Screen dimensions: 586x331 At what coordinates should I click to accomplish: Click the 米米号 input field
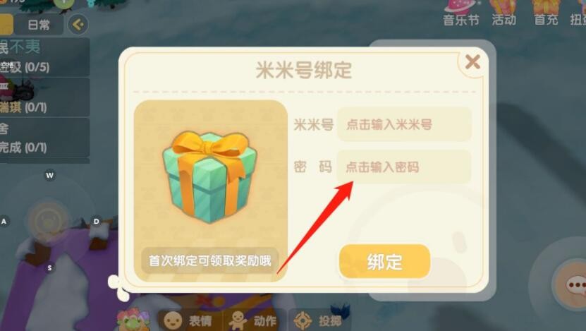(404, 124)
